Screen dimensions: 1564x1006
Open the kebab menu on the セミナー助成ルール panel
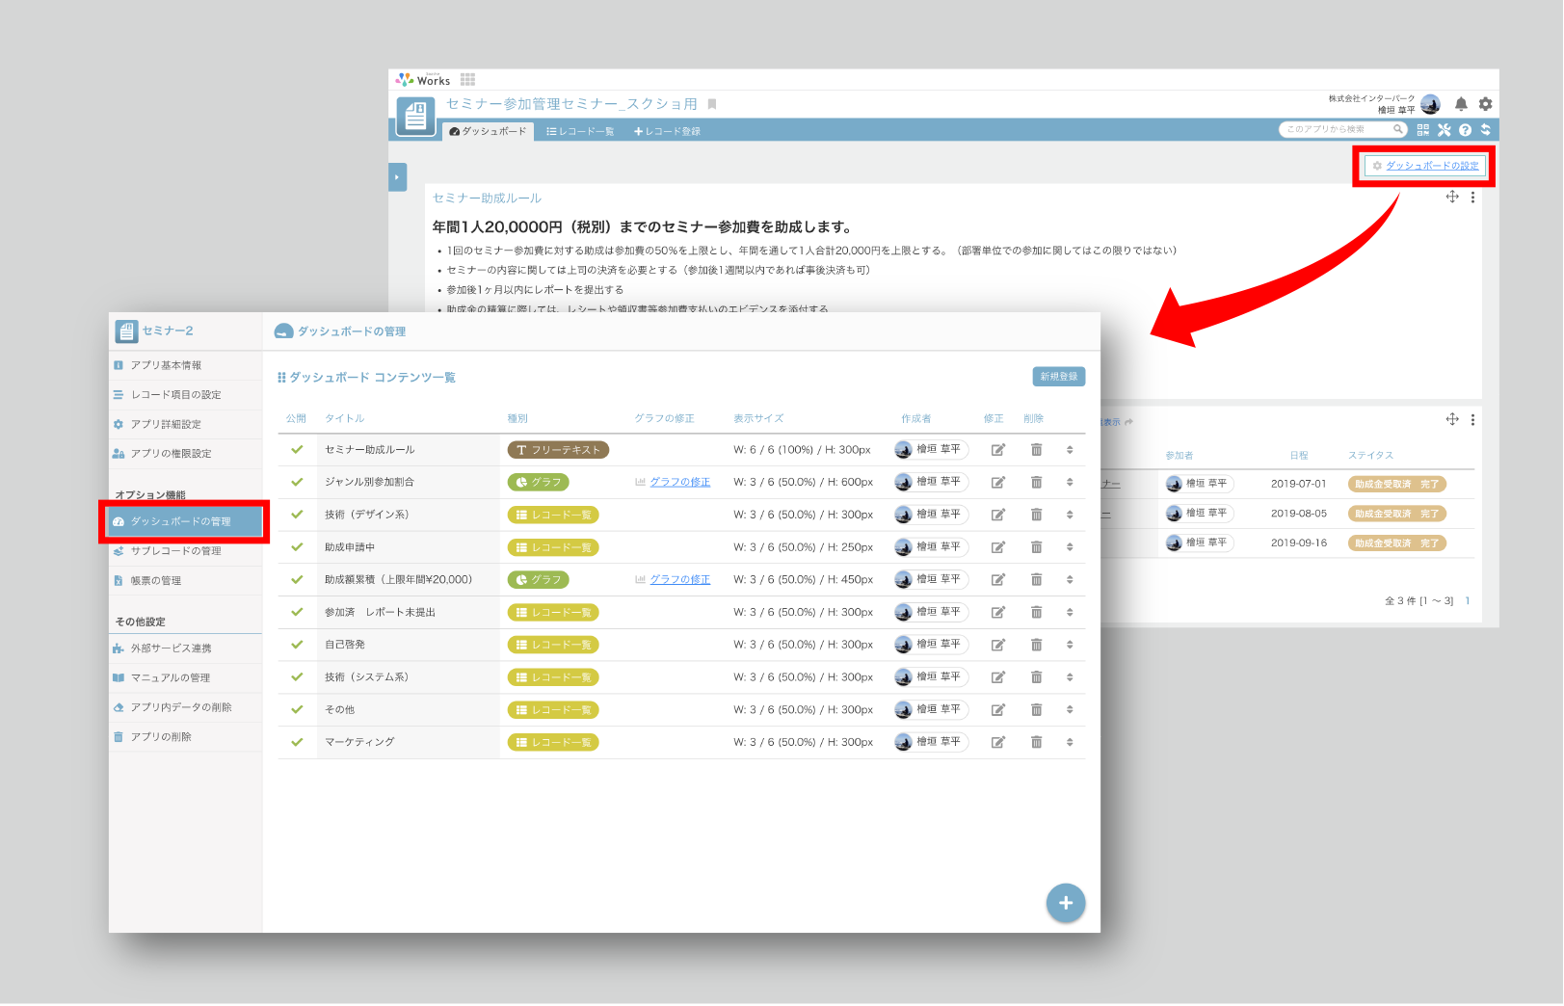pyautogui.click(x=1472, y=198)
